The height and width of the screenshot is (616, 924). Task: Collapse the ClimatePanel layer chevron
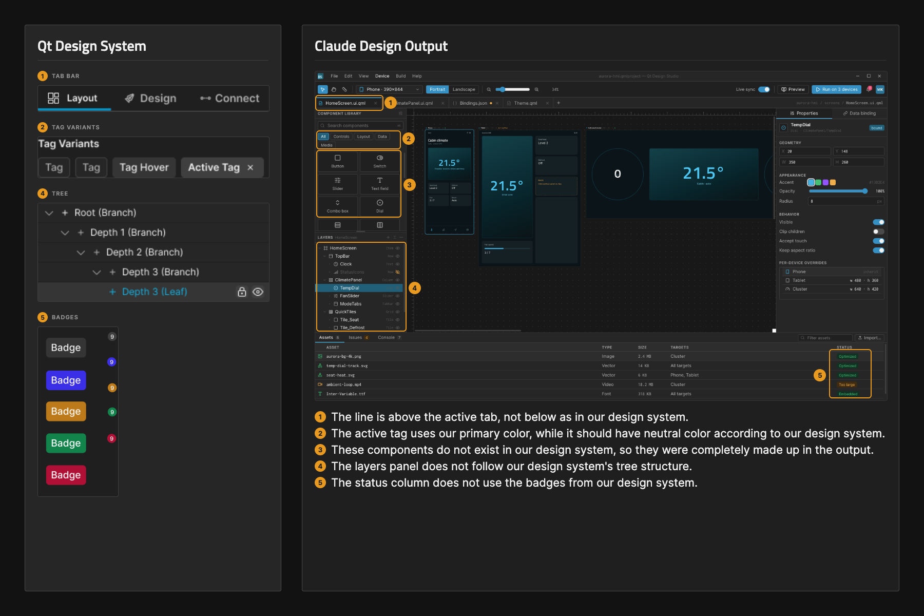click(324, 280)
